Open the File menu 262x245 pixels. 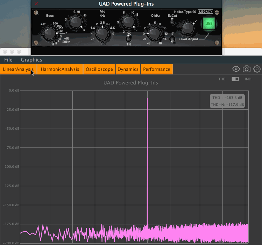pyautogui.click(x=8, y=60)
